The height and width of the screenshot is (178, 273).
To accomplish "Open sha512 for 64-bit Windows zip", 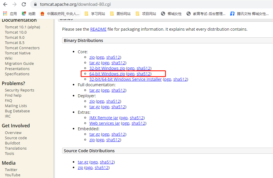I will (144, 74).
